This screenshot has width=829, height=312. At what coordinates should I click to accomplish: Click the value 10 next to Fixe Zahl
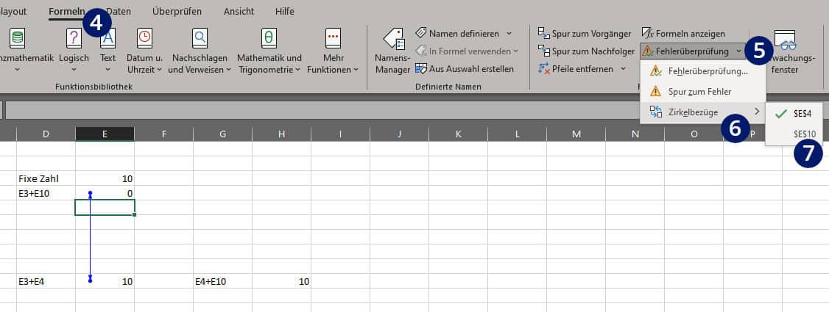(x=105, y=178)
